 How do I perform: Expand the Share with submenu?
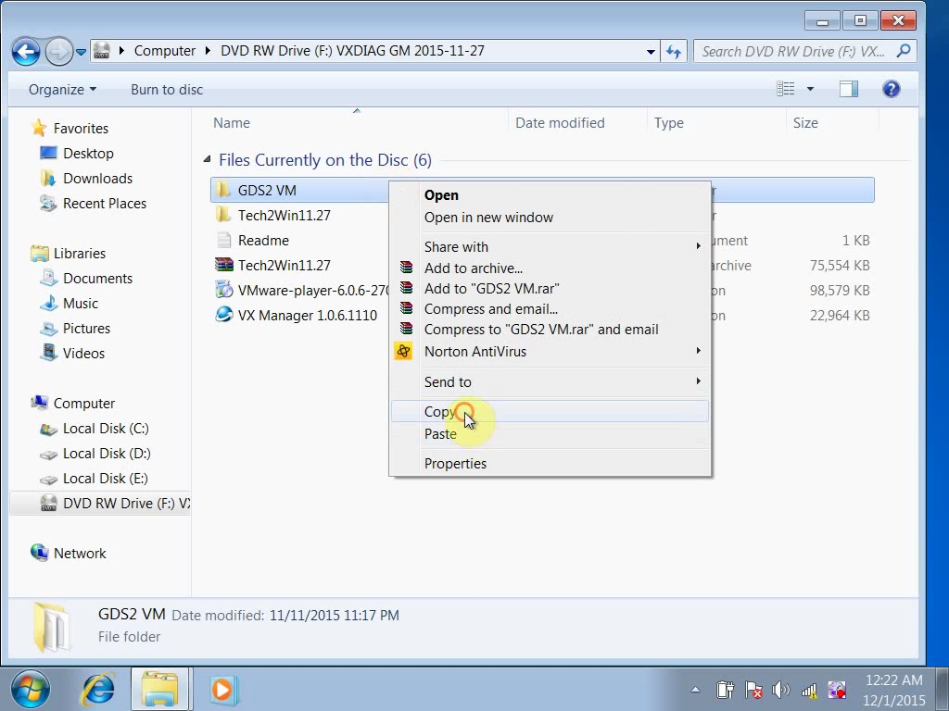click(550, 246)
